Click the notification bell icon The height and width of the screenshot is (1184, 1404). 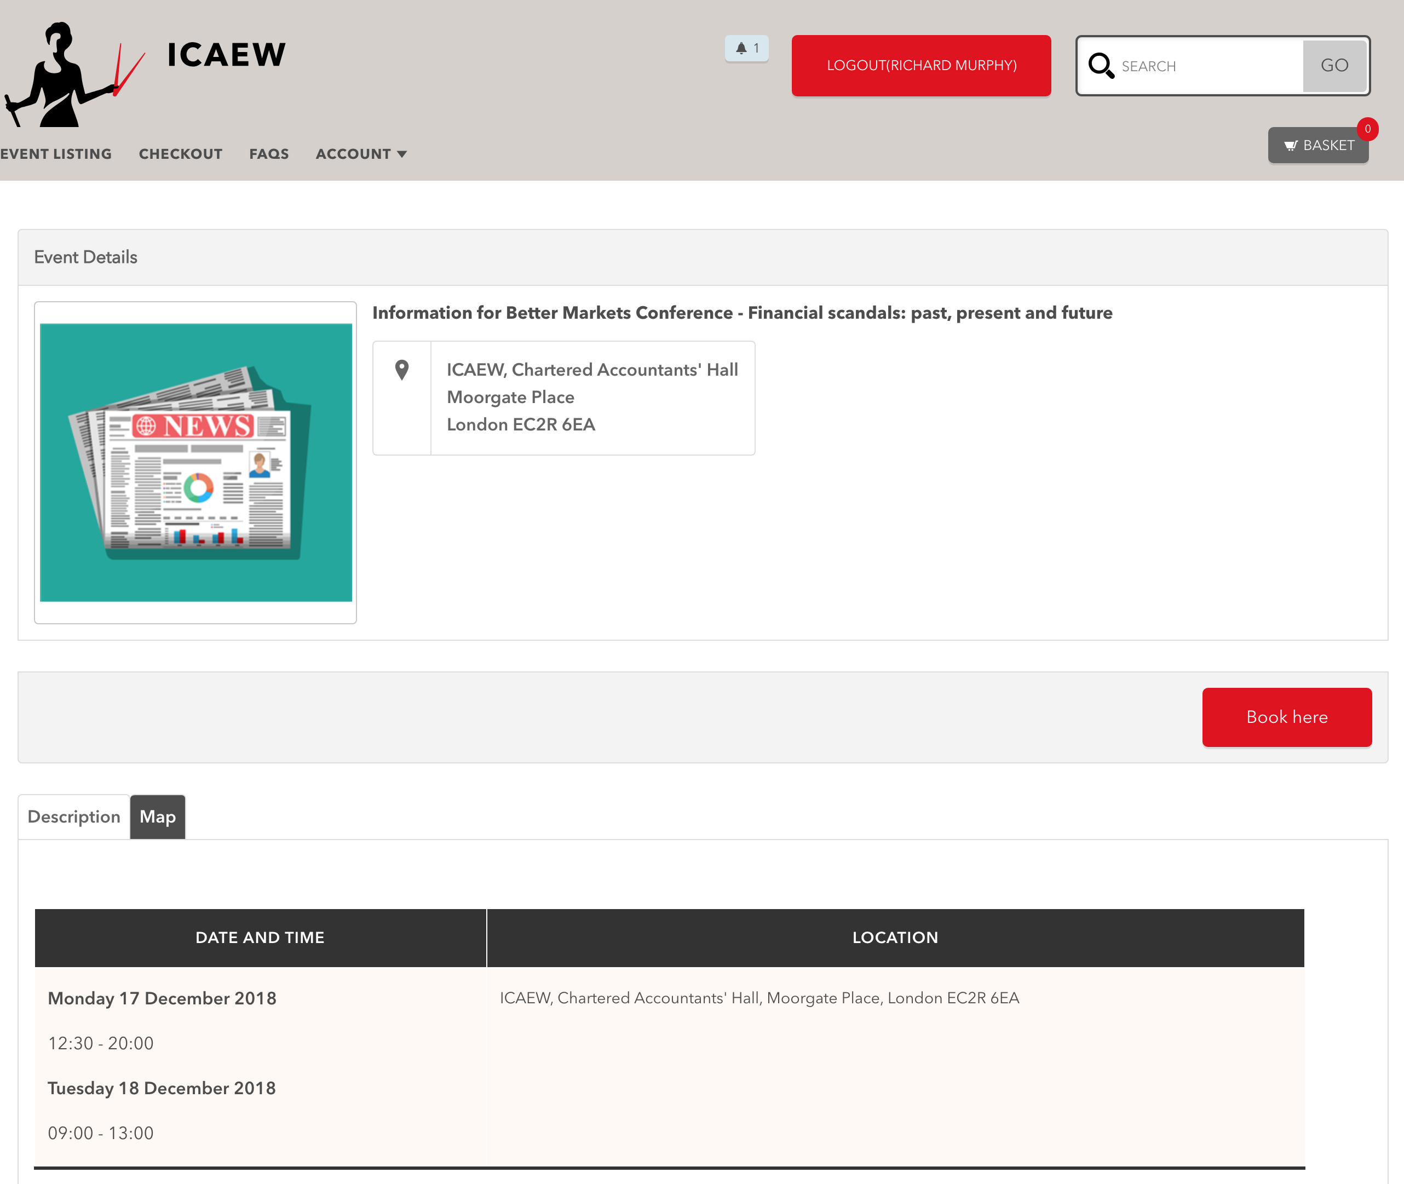coord(741,48)
